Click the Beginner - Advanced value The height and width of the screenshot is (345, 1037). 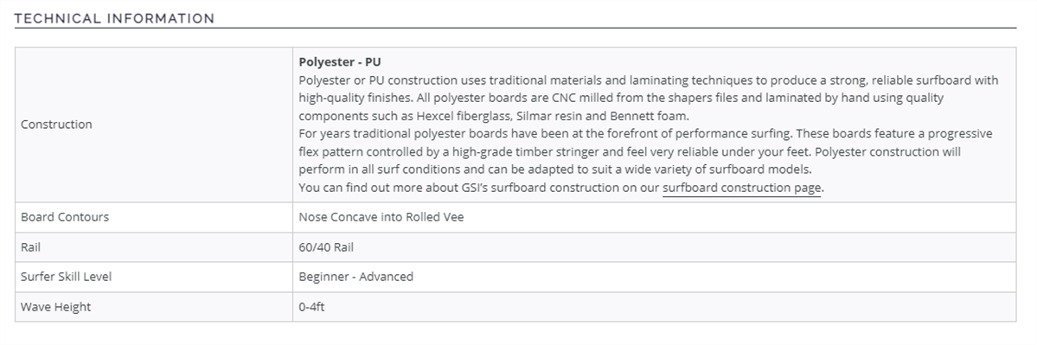point(355,277)
